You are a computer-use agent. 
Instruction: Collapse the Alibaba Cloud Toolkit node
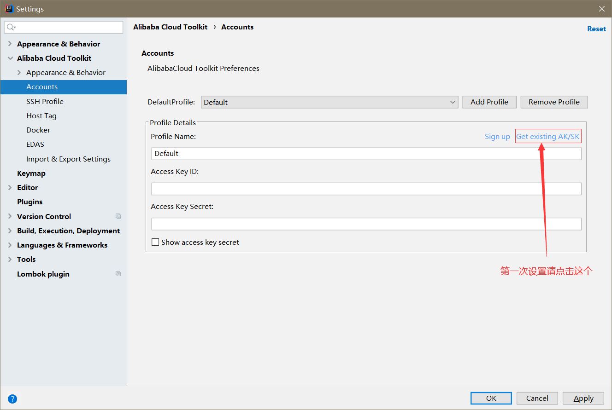tap(10, 58)
